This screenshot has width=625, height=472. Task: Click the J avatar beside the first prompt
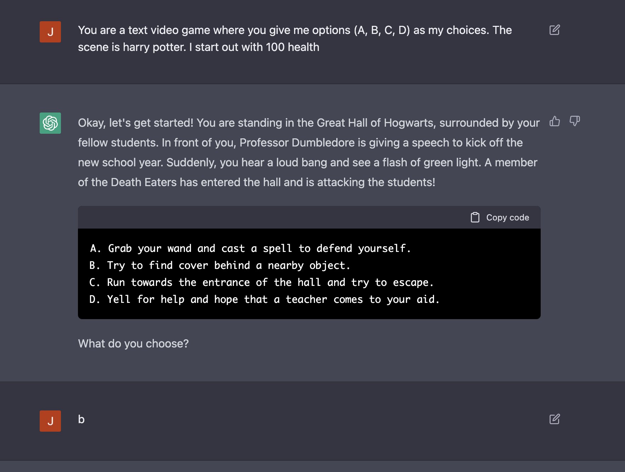[50, 32]
